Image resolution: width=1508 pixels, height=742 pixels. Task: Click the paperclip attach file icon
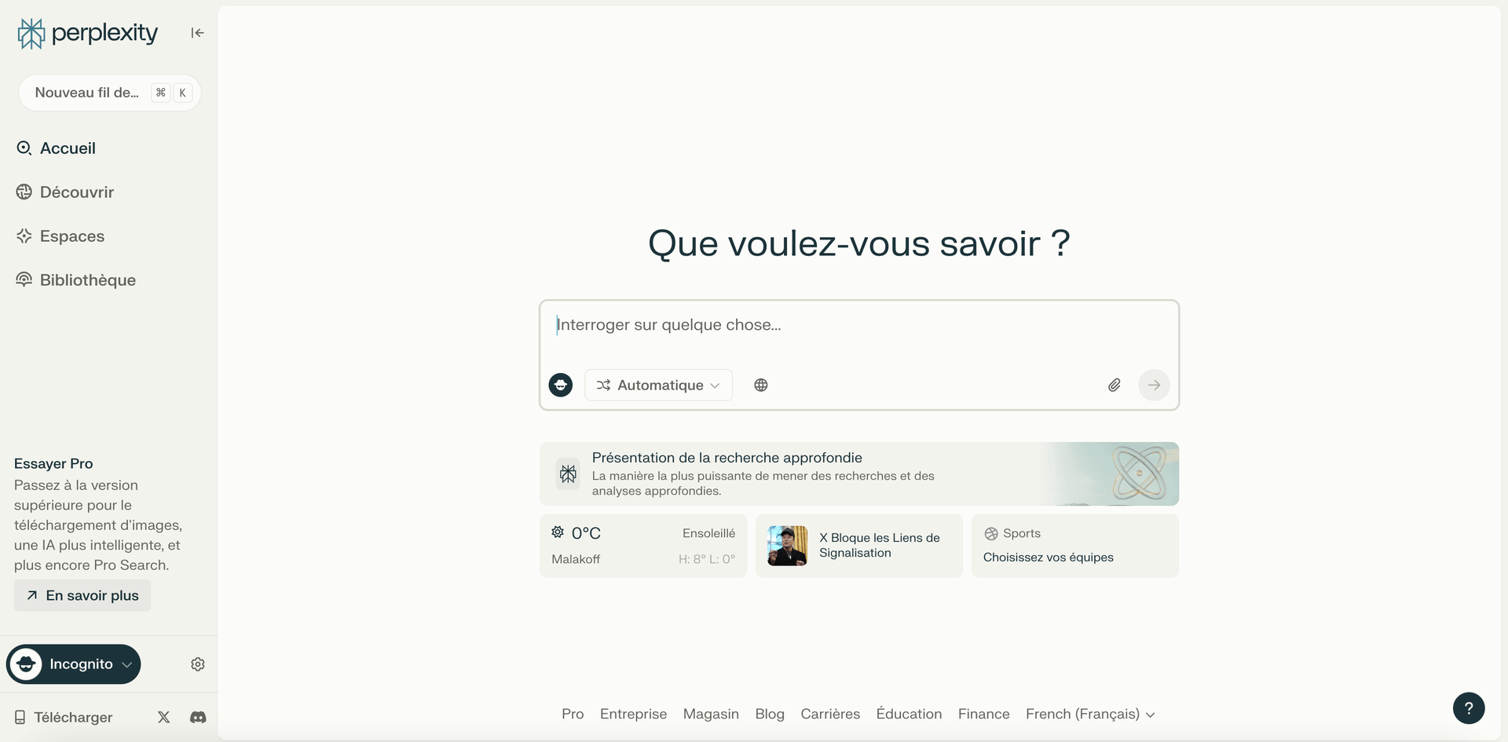click(1114, 385)
